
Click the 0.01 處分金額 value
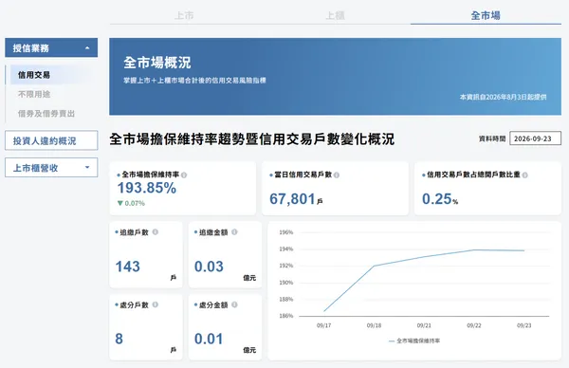(x=209, y=339)
